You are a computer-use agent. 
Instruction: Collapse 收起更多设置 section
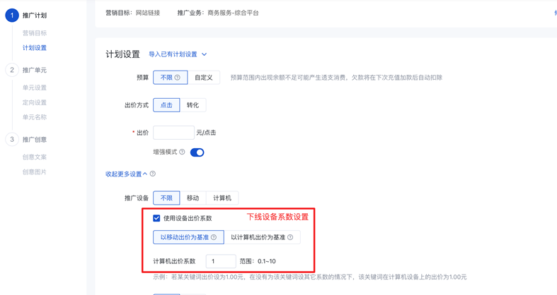(x=126, y=174)
